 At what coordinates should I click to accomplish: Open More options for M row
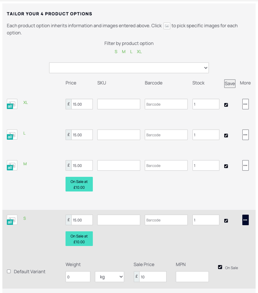[245, 165]
